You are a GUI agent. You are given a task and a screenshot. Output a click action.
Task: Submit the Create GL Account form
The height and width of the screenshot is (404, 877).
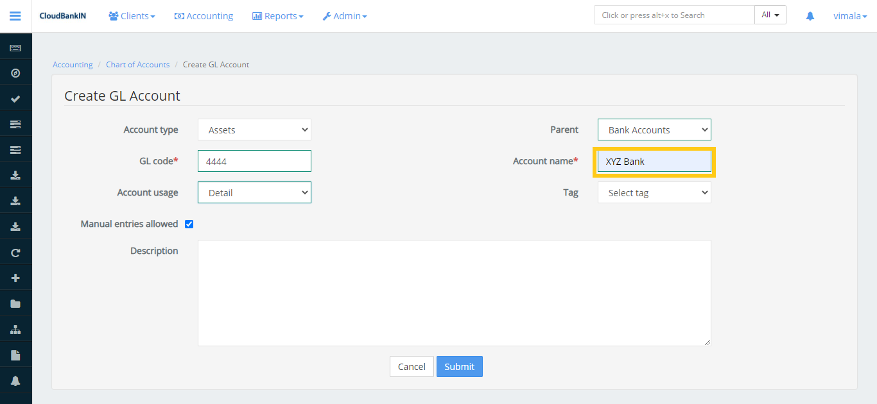tap(459, 366)
